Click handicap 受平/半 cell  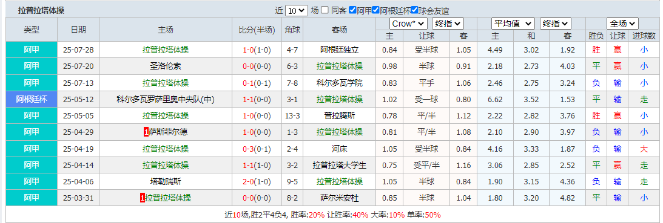pyautogui.click(x=426, y=165)
